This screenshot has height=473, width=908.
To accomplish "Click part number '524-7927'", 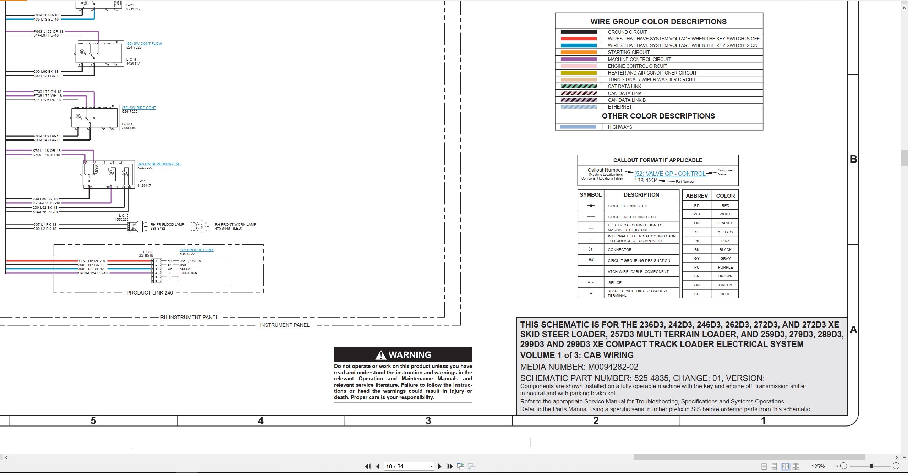I will [x=145, y=168].
